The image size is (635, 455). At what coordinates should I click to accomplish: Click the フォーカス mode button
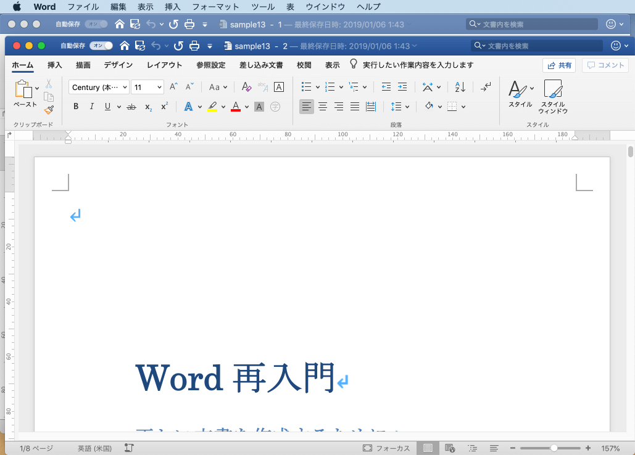click(x=386, y=448)
